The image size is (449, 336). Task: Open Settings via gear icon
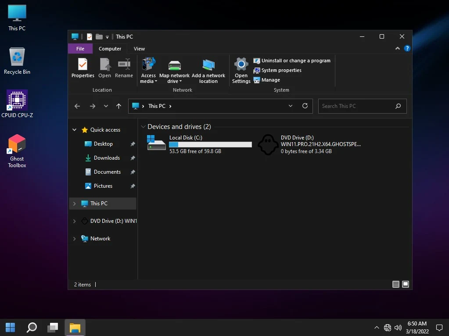click(241, 71)
